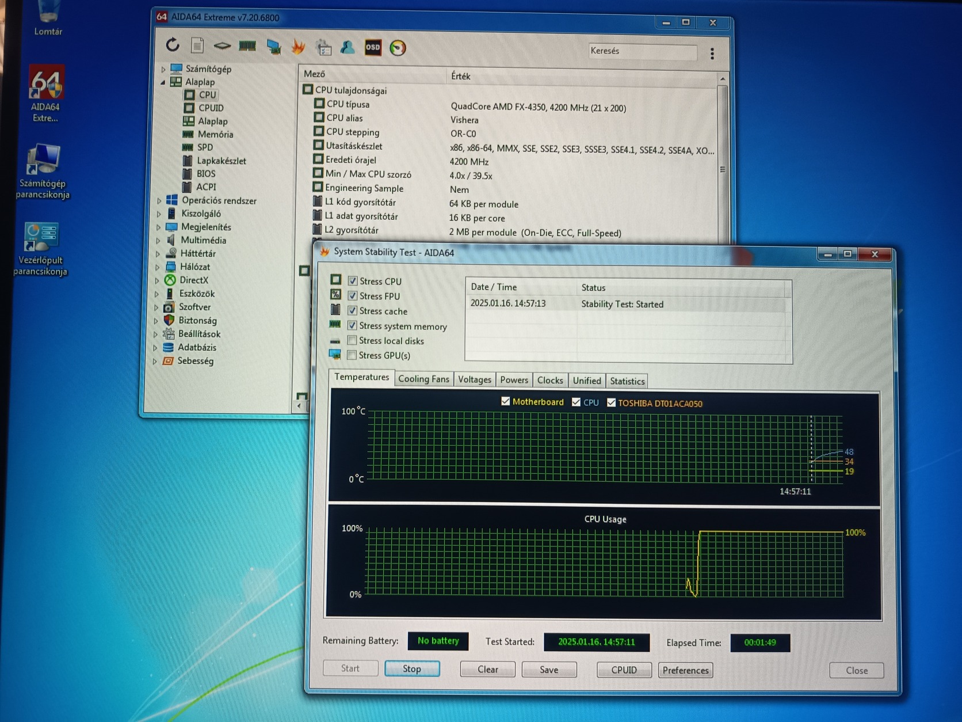Click the memory module toolbar icon
The width and height of the screenshot is (962, 722).
(247, 45)
